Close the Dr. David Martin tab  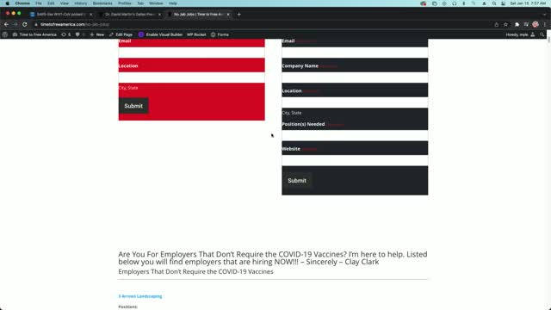coord(159,15)
